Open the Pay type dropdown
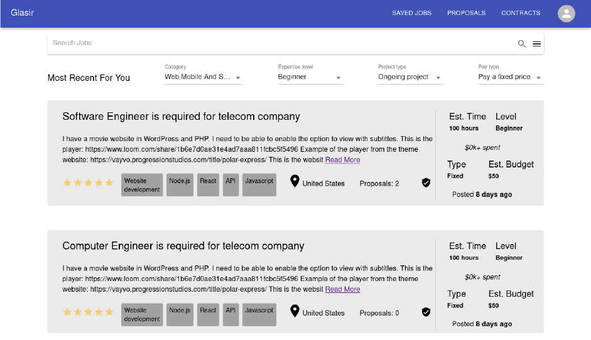 (511, 77)
